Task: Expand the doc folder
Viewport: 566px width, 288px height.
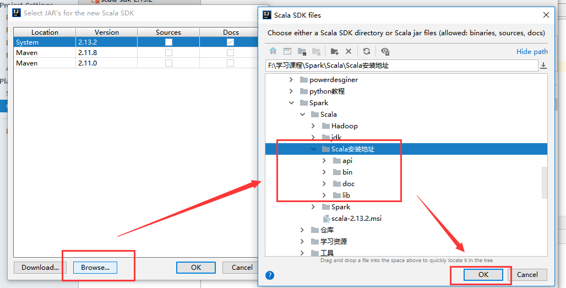Action: 324,184
